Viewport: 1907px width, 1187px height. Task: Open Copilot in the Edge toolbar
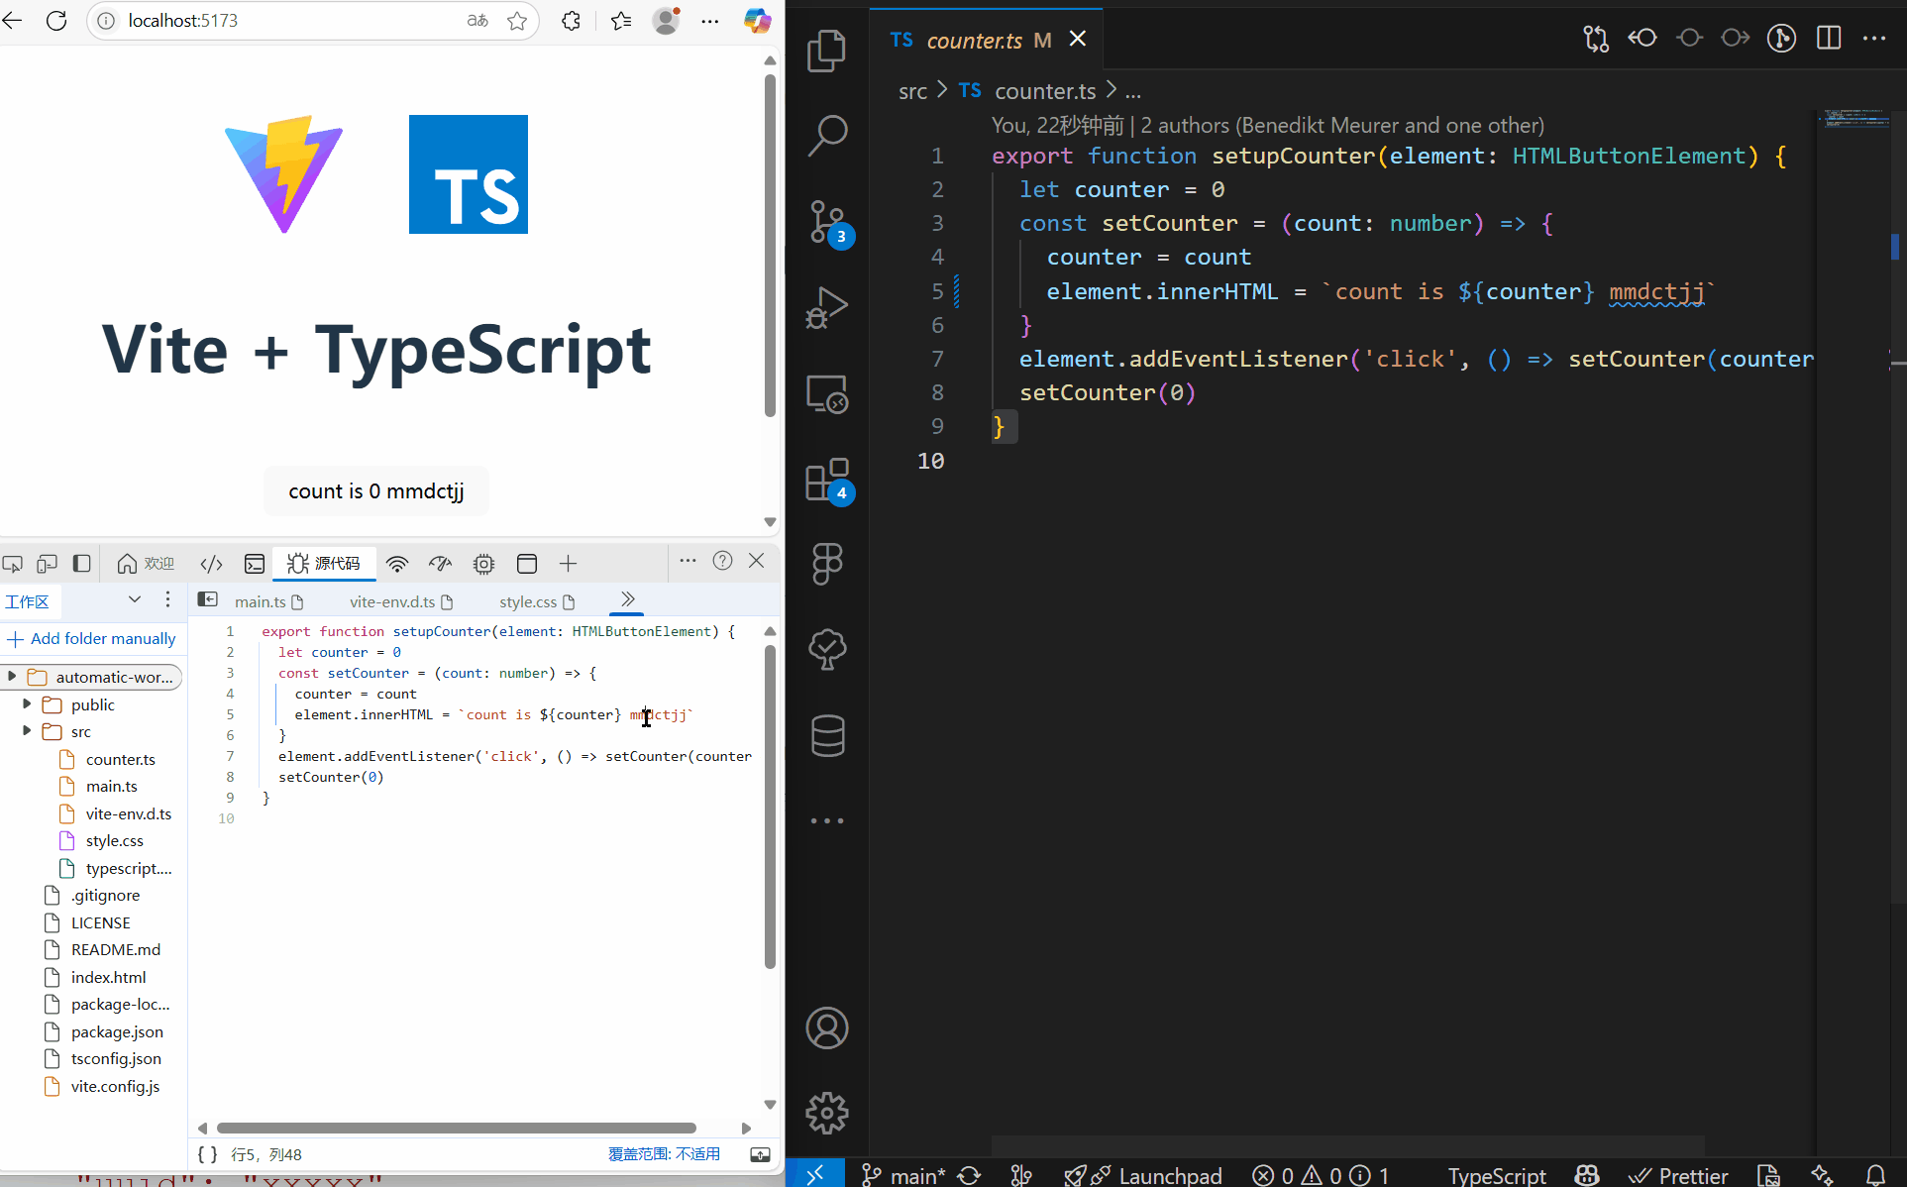pos(757,21)
